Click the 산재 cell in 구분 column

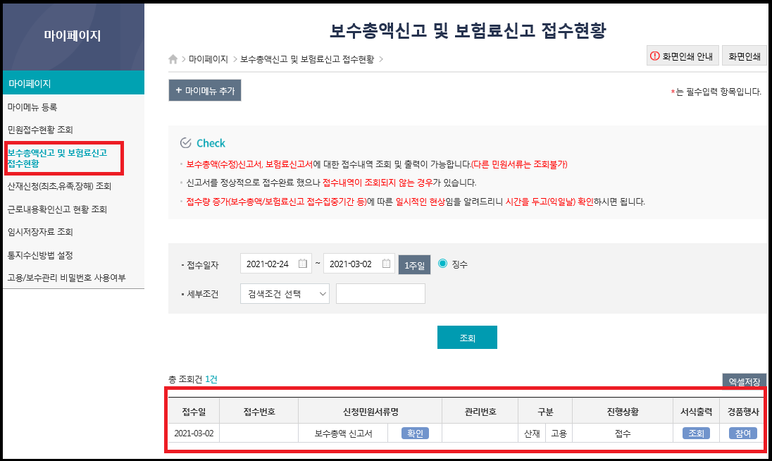pyautogui.click(x=532, y=434)
